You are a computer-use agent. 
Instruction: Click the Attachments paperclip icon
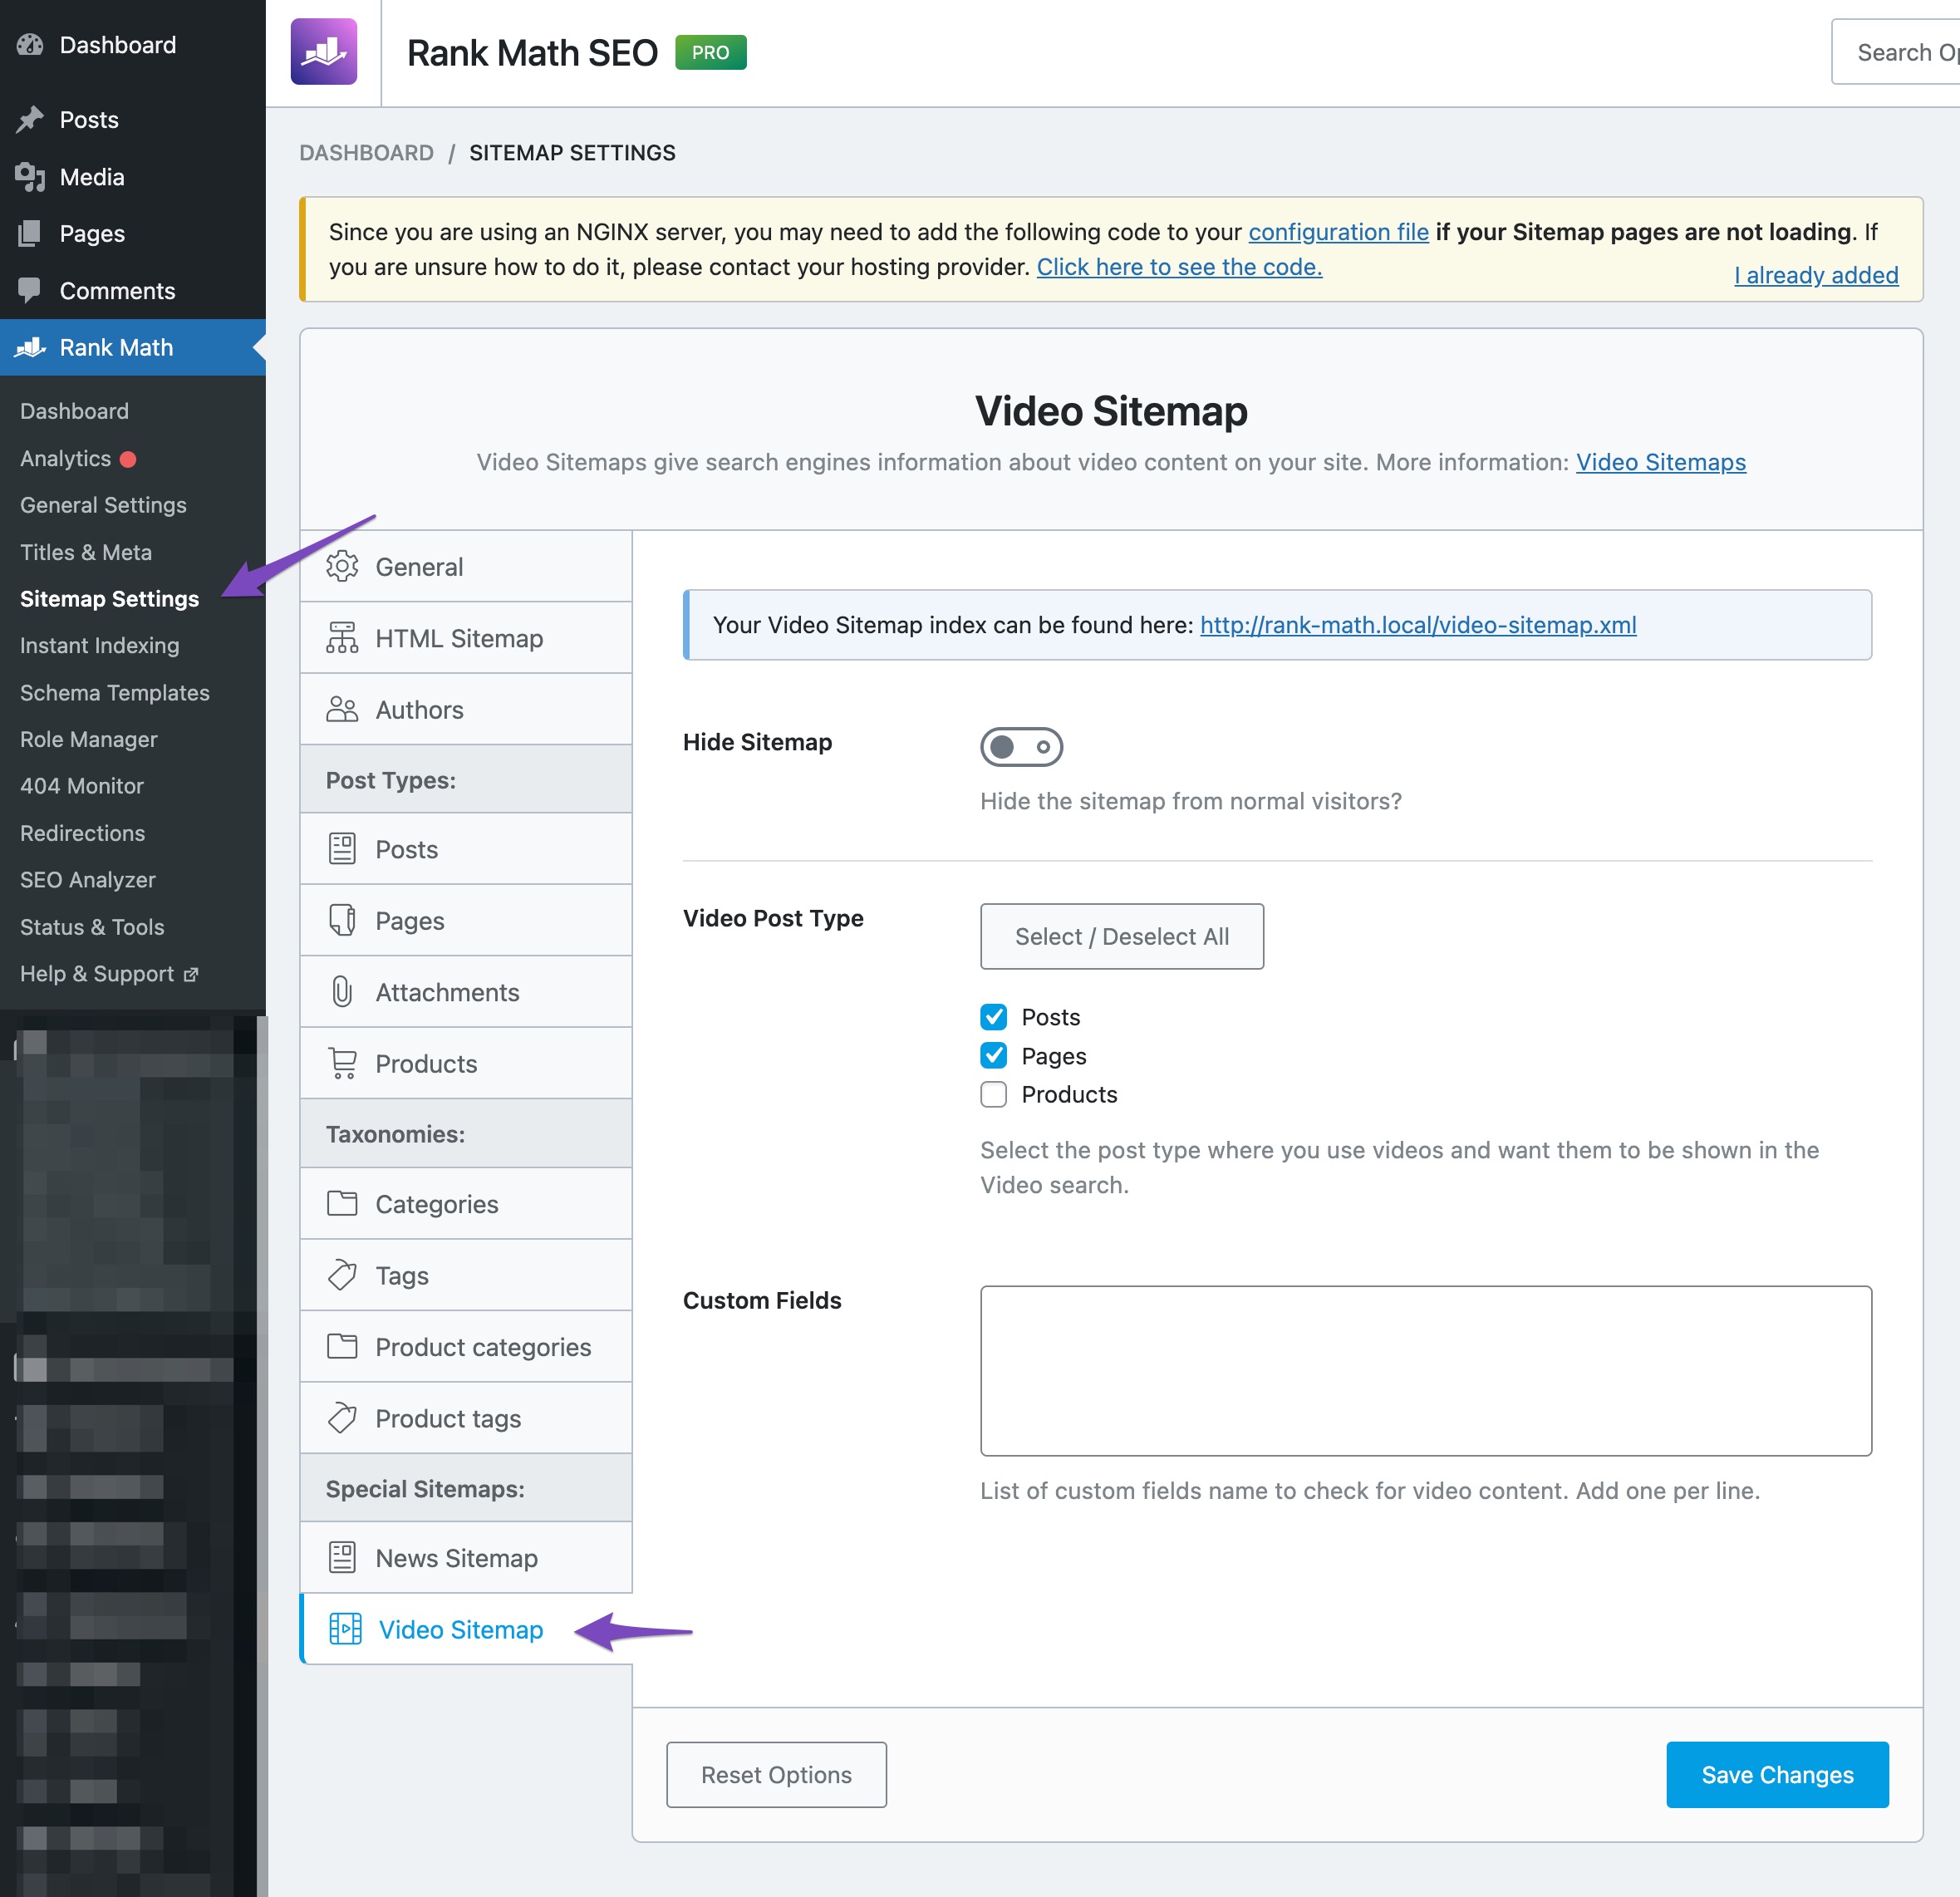click(342, 992)
